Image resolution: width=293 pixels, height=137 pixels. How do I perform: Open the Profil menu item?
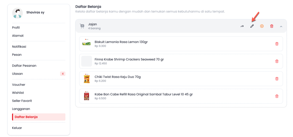click(x=16, y=28)
